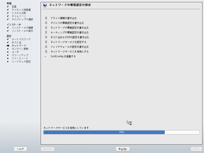Select リリースノート in the setup steps list
204x153 pixels.
20,58
